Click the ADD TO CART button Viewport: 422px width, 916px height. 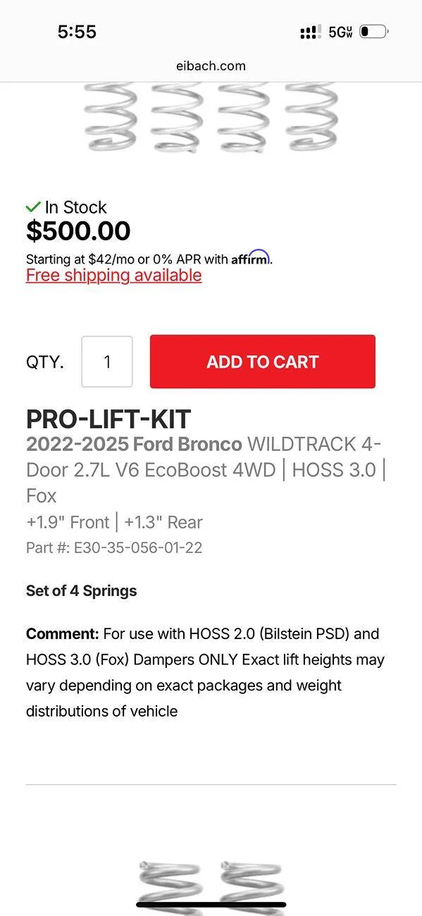[x=262, y=361]
